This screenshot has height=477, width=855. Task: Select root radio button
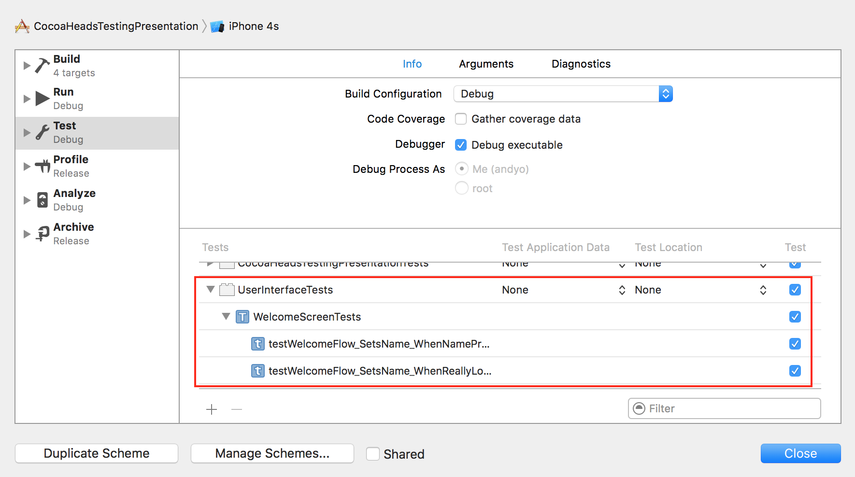click(x=462, y=188)
